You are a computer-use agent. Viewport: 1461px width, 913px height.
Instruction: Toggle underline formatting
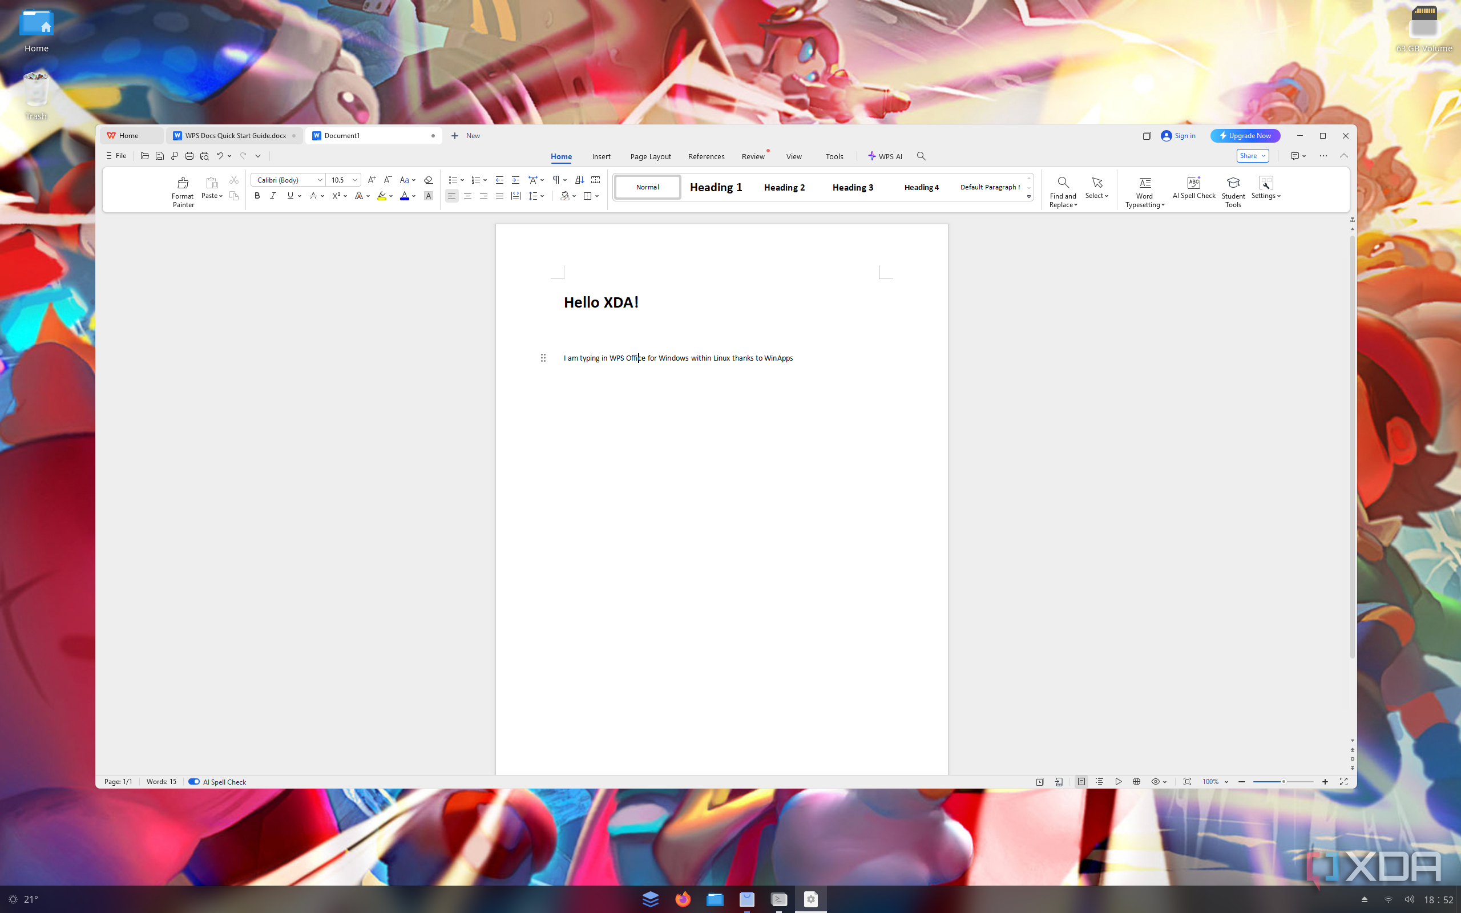(289, 196)
